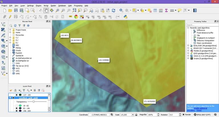Screen dimensions: 219x117
Task: Click the Zoom In magnifier tool
Action: pos(57,10)
